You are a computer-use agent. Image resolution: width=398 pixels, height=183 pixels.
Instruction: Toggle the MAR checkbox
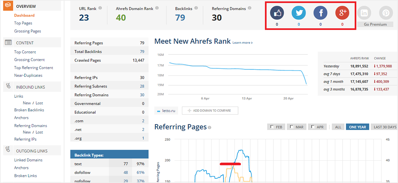tap(291, 127)
